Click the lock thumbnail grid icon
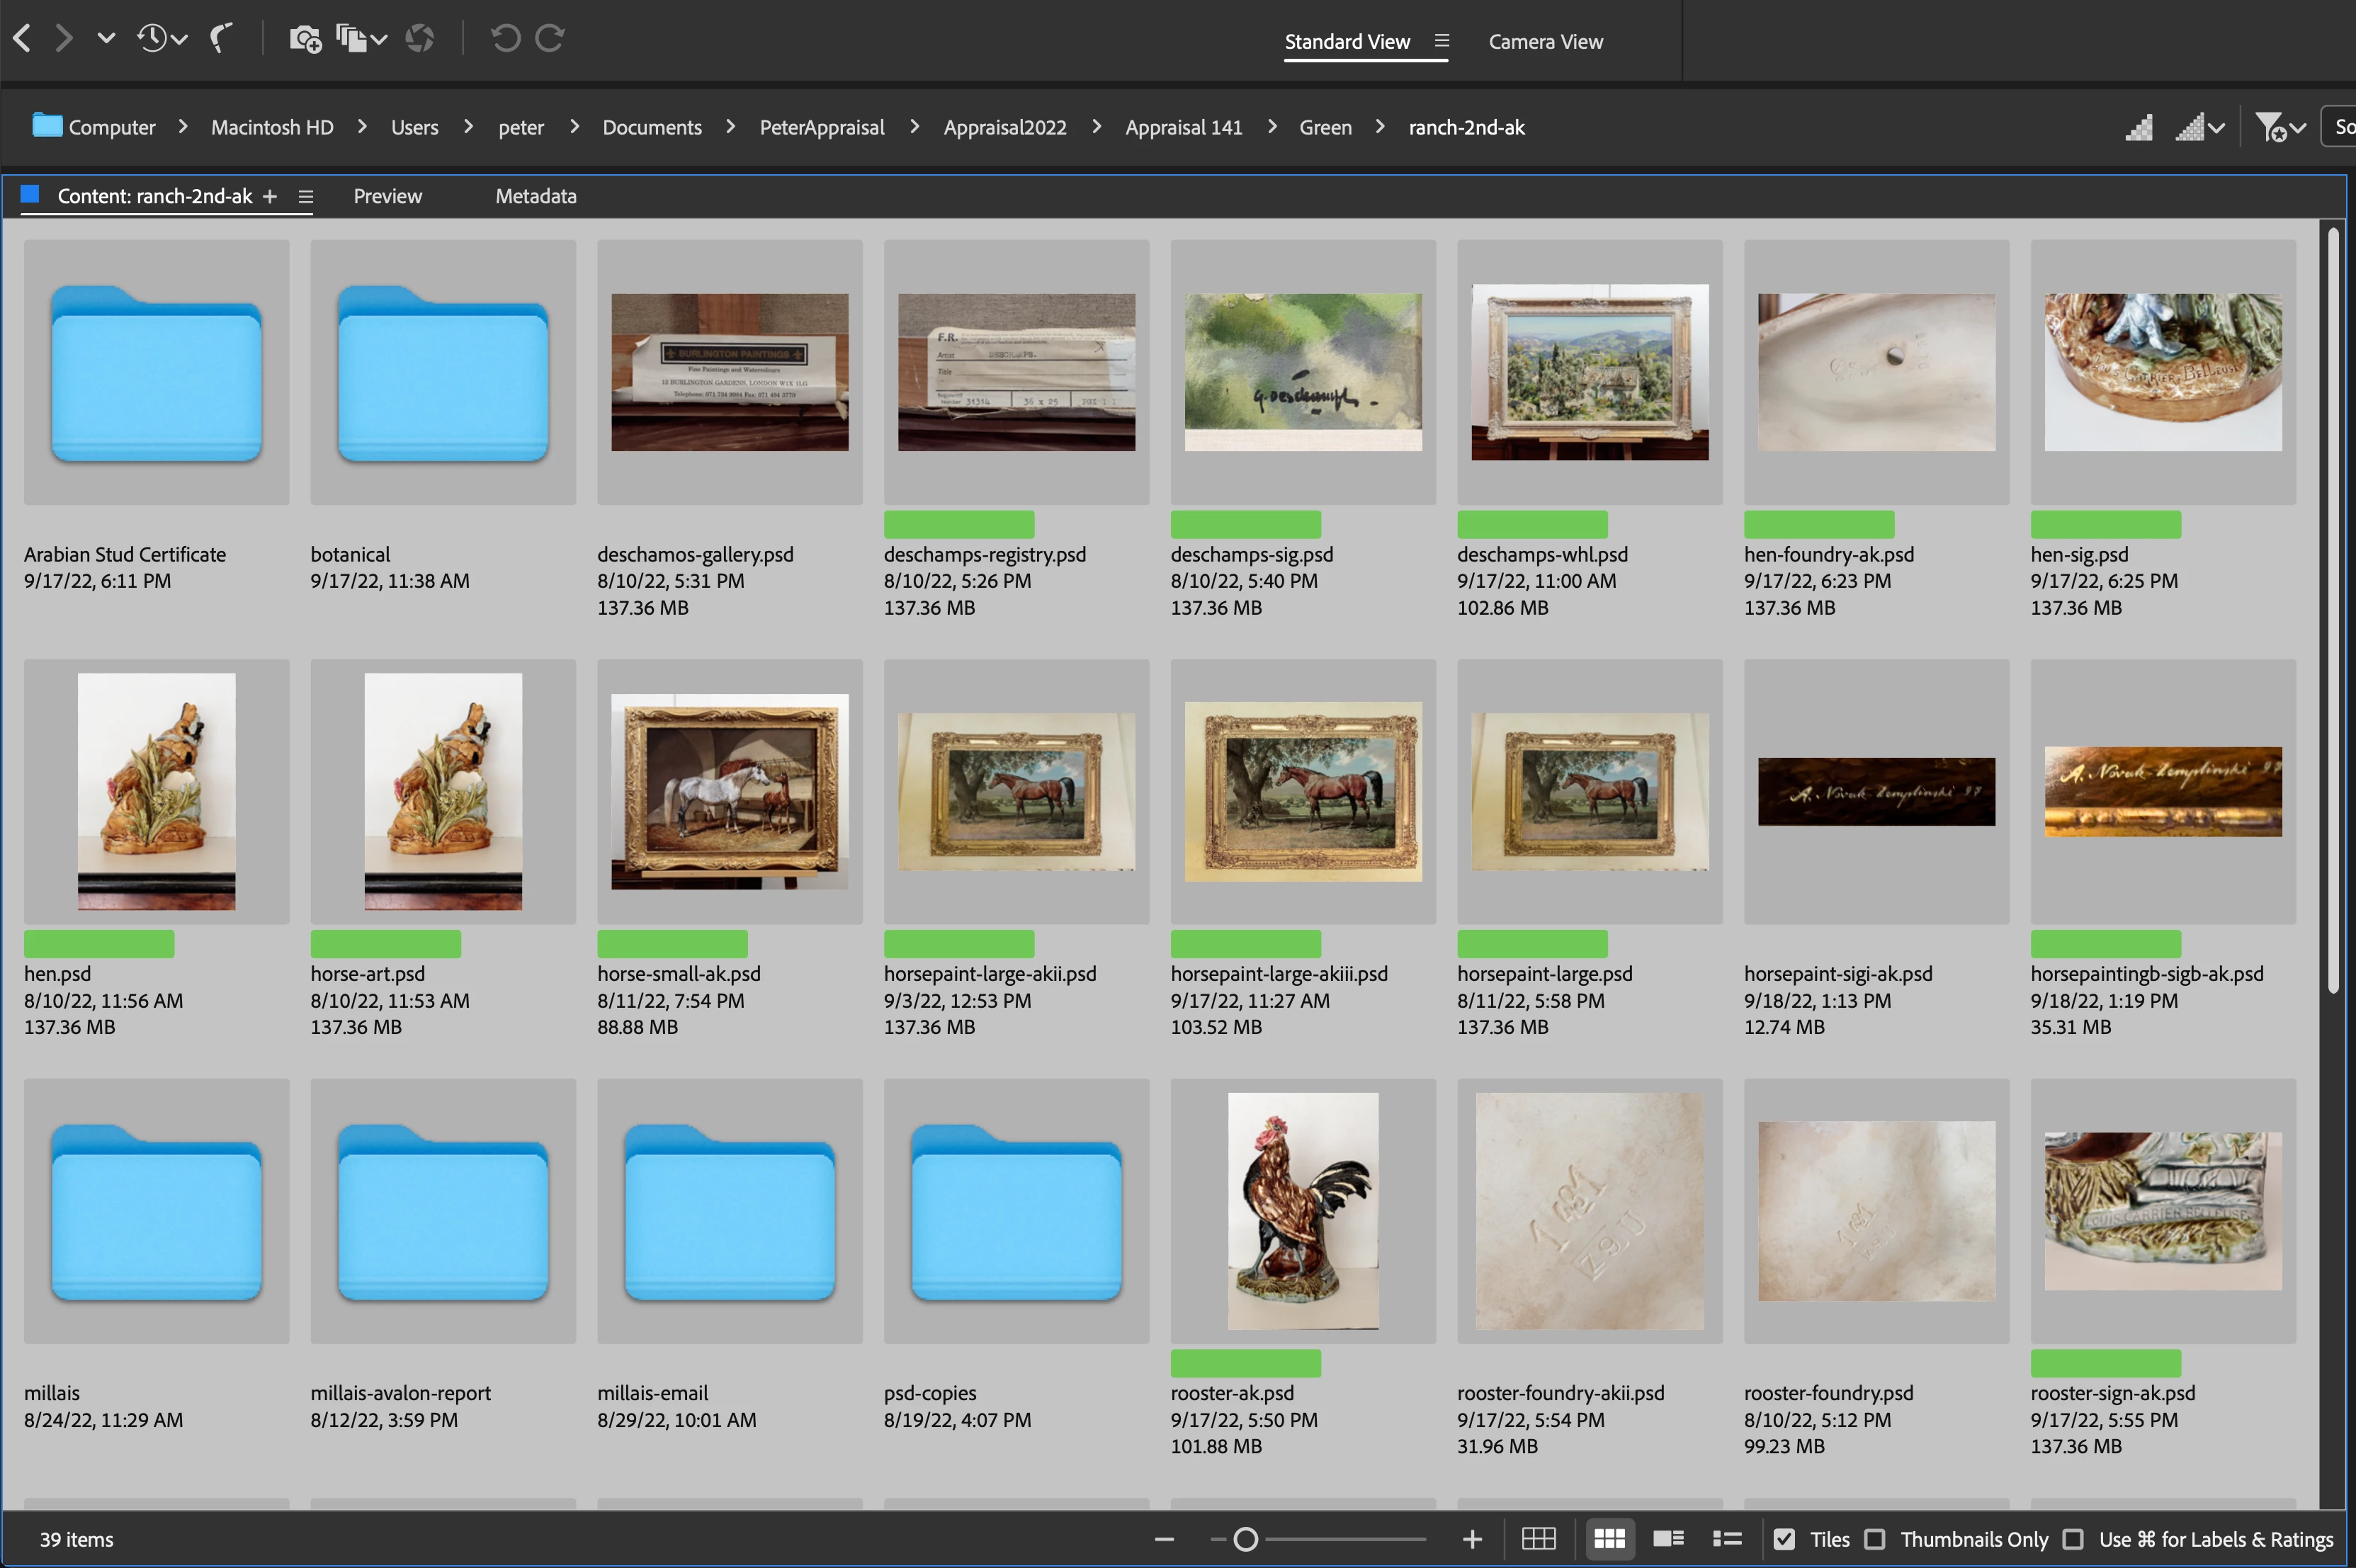 1538,1539
